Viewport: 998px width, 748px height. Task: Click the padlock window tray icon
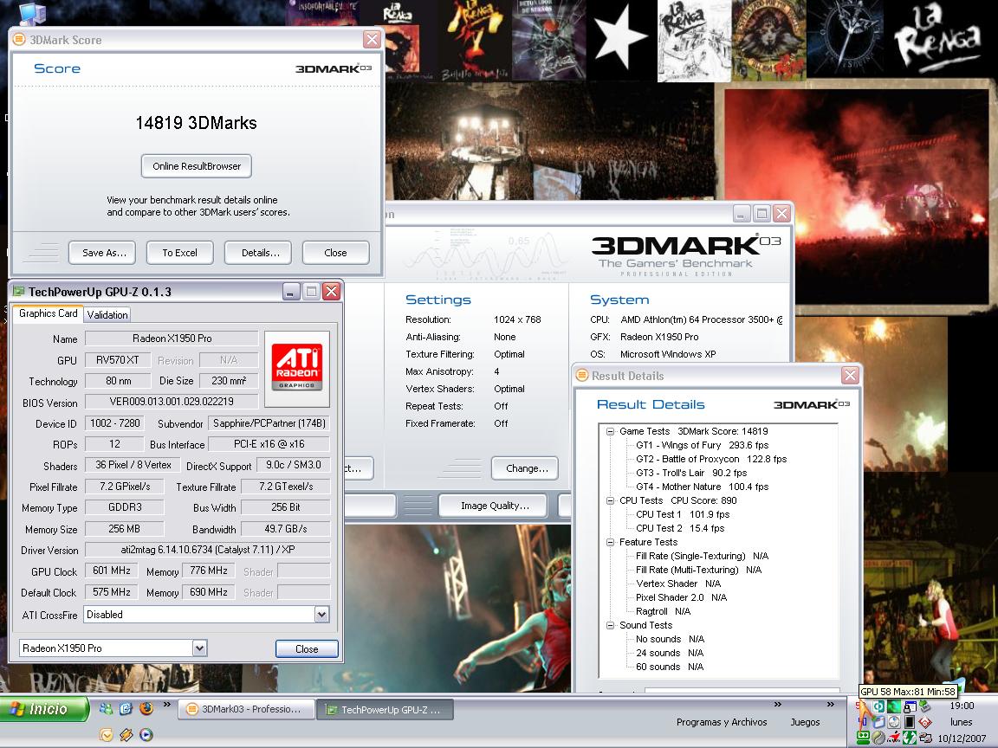tap(911, 706)
